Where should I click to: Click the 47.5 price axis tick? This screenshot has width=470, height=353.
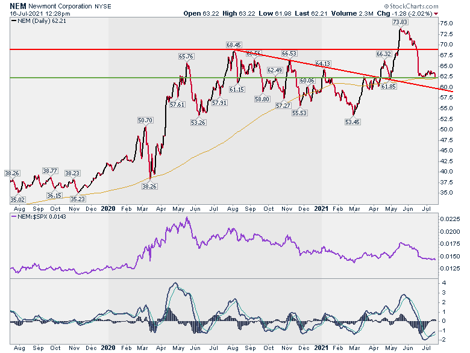(x=446, y=140)
